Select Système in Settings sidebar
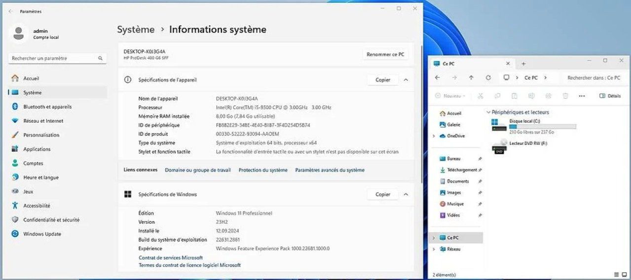The width and height of the screenshot is (631, 280). point(58,92)
